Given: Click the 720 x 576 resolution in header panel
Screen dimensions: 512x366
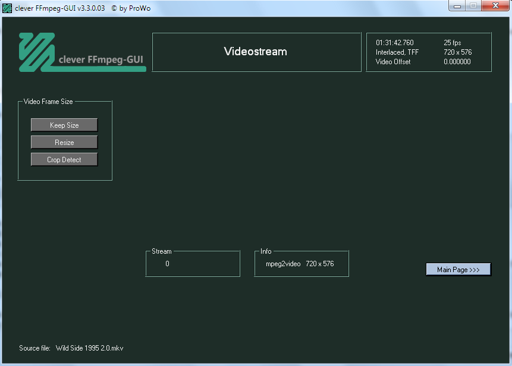Looking at the screenshot, I should 457,52.
